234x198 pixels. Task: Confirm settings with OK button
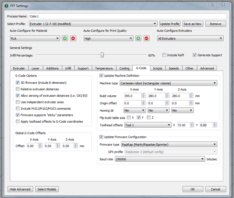193,189
